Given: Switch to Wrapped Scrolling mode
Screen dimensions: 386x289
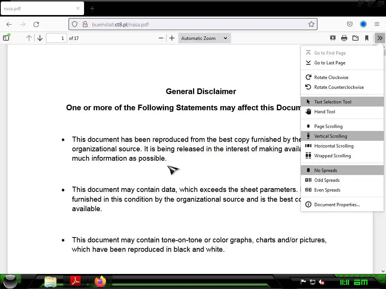Looking at the screenshot, I should [x=342, y=155].
